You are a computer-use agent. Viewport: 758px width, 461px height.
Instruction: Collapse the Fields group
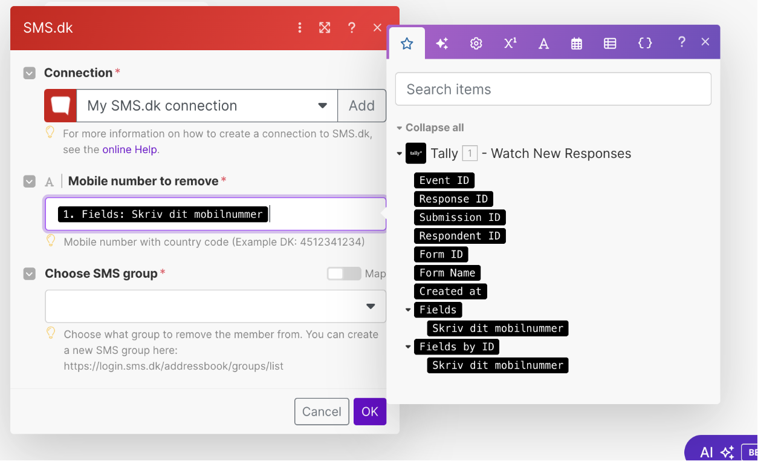pos(409,310)
